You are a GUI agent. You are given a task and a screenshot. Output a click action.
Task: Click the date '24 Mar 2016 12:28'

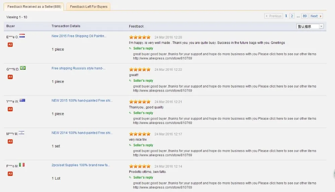coord(169,37)
